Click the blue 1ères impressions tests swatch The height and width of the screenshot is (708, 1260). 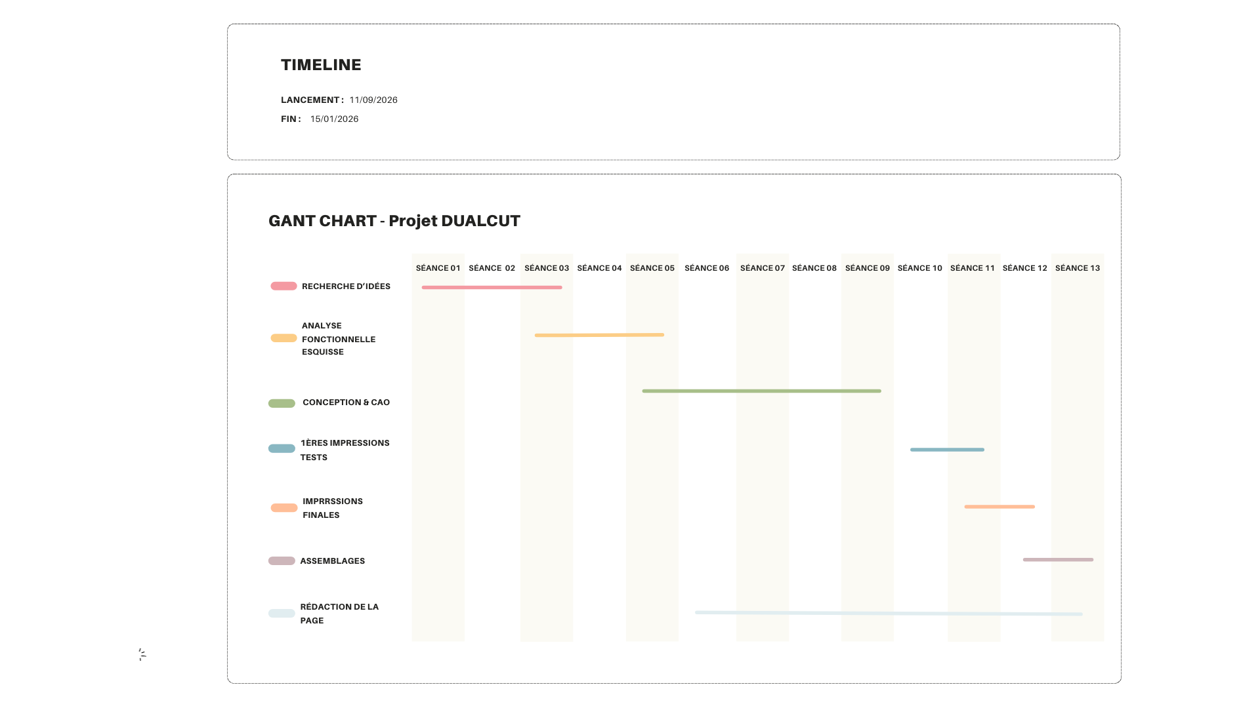(x=282, y=448)
